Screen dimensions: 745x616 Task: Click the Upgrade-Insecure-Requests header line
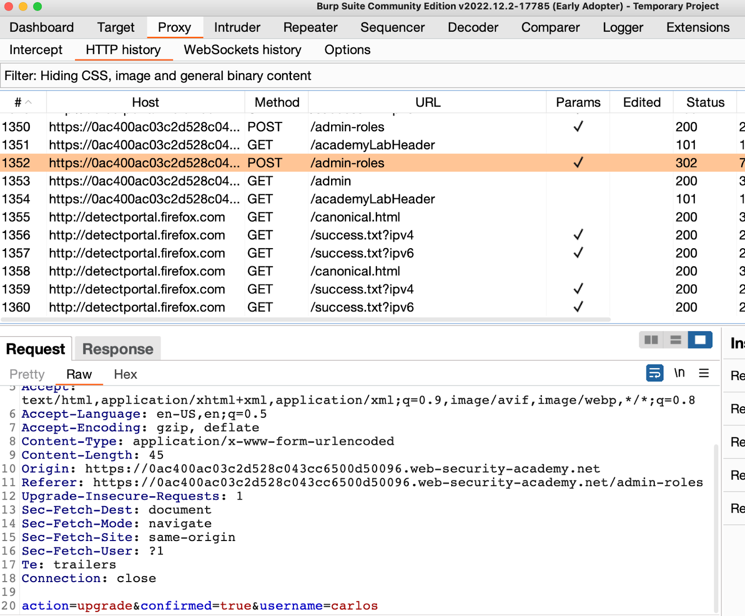132,496
